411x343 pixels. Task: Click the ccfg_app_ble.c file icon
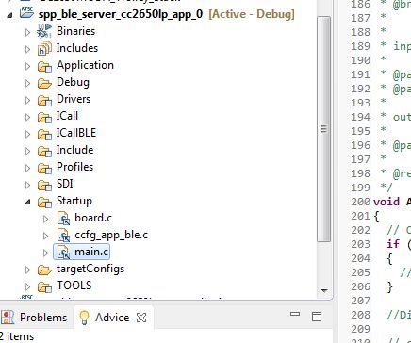tap(64, 236)
